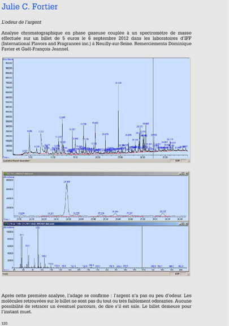
Task: Maximize the Scan mass spectrum window
Action: [x=183, y=224]
